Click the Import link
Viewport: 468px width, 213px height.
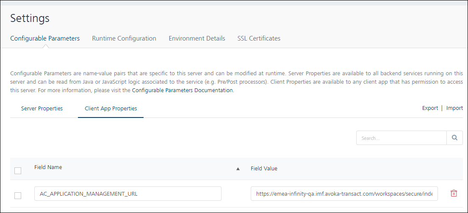(454, 108)
